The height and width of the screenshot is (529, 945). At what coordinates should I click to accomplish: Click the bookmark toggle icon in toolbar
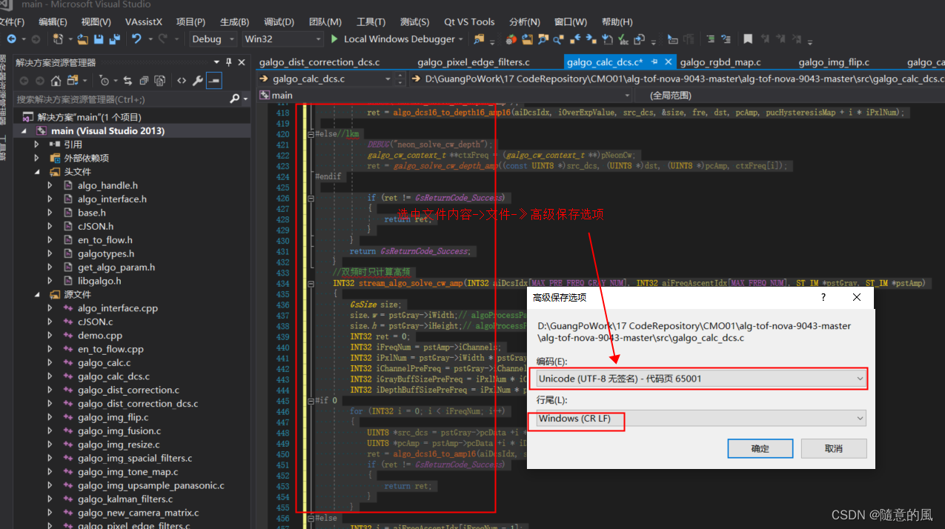click(x=749, y=39)
